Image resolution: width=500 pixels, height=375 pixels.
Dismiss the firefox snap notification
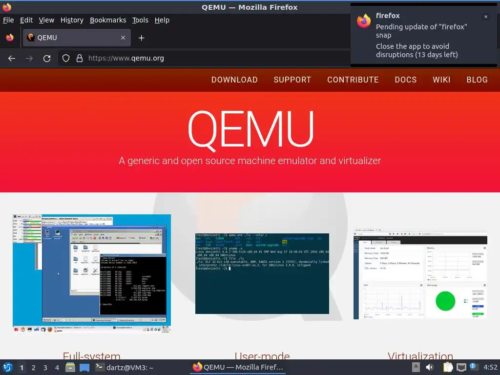point(486,17)
